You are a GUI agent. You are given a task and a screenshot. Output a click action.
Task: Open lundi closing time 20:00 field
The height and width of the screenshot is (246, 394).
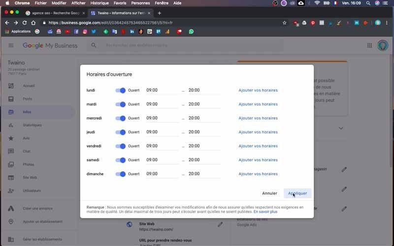pyautogui.click(x=204, y=91)
